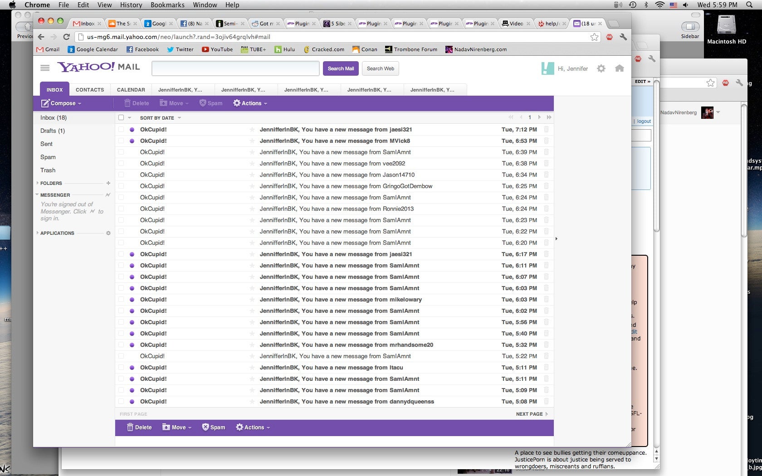Click the unread dot on mikelowary message
The image size is (762, 476).
pyautogui.click(x=132, y=300)
